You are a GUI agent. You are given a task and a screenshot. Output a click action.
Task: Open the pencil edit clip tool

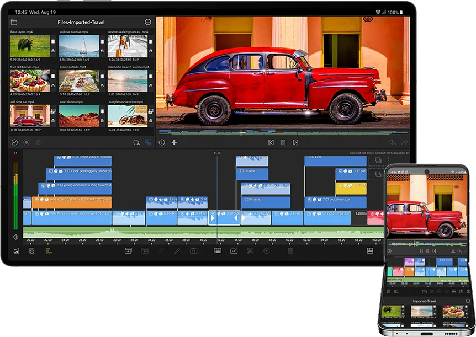(177, 251)
